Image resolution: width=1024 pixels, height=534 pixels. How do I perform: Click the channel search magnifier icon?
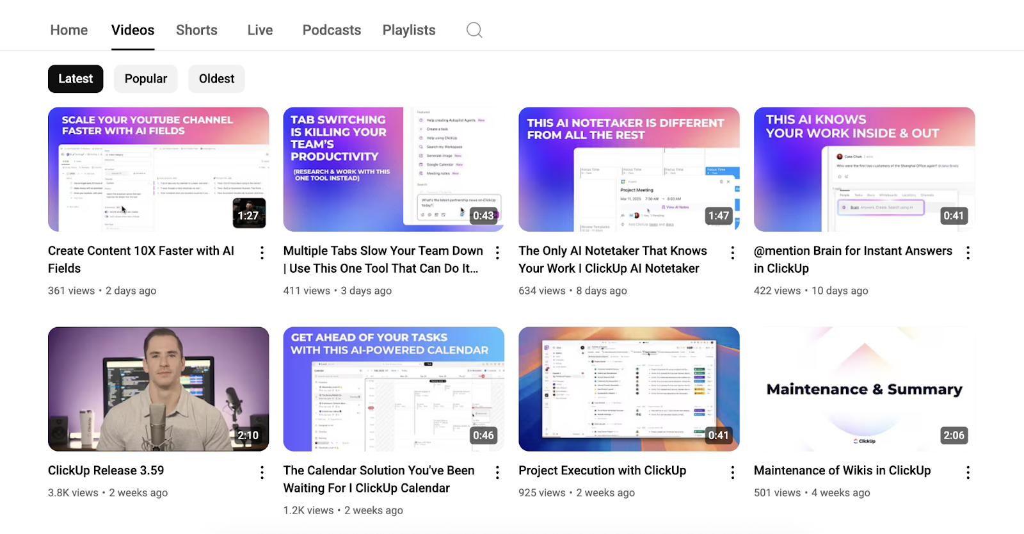[474, 30]
